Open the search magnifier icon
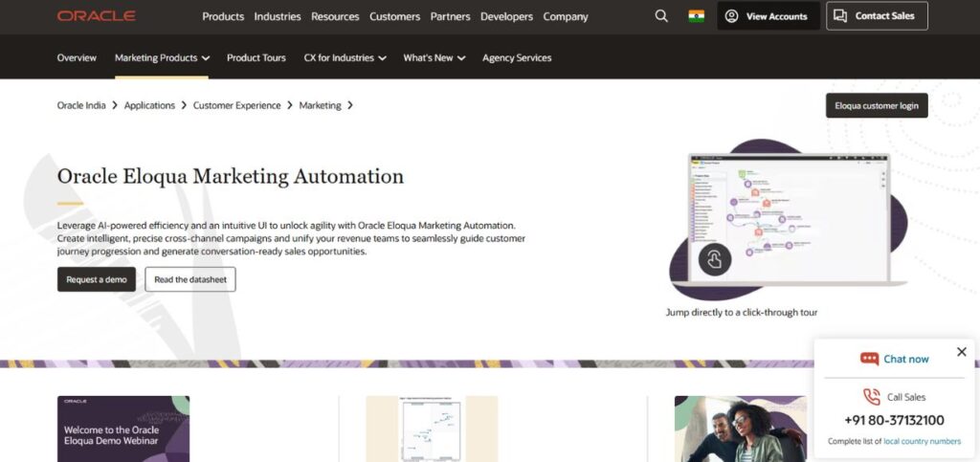Screen dimensions: 980x462 pos(661,16)
